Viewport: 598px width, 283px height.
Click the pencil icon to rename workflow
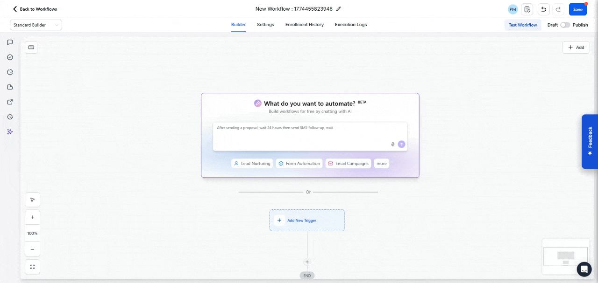(339, 9)
